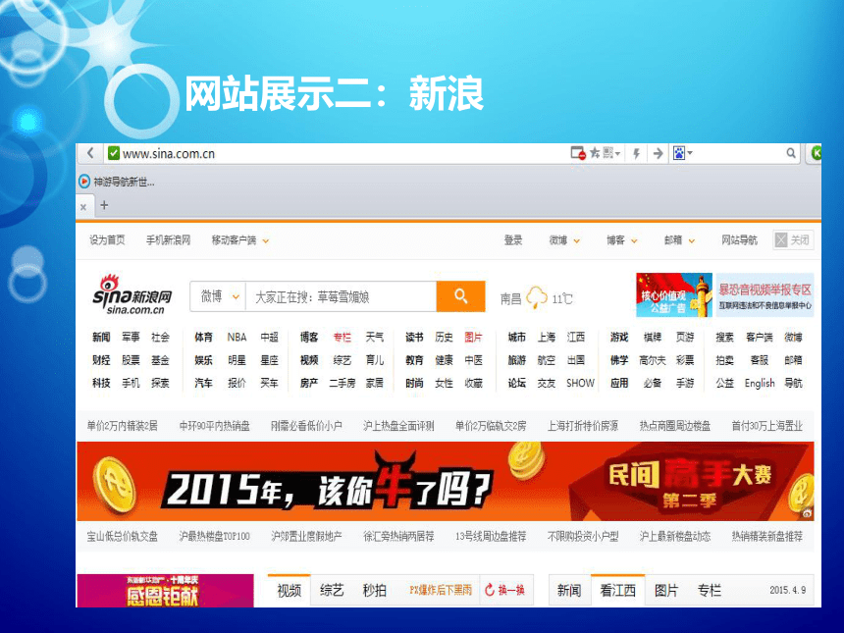Switch to the 看江西 tab

point(618,591)
